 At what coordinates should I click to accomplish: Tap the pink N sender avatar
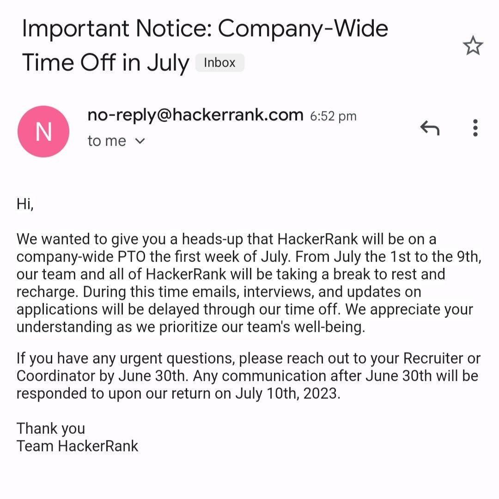click(x=43, y=131)
